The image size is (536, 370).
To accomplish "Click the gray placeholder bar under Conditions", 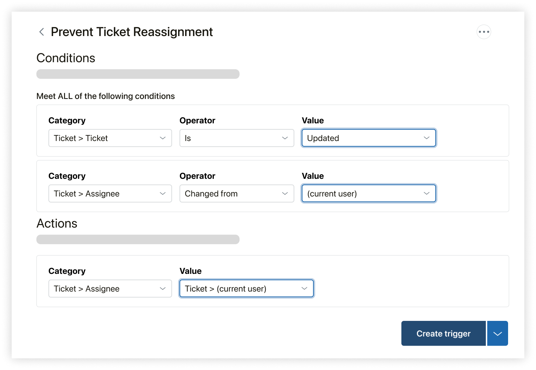I will 138,74.
